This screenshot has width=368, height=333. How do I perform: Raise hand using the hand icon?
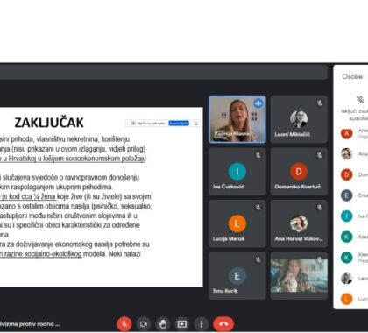click(163, 324)
